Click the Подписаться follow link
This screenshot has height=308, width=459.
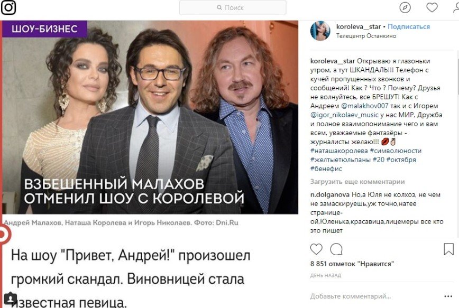[409, 26]
